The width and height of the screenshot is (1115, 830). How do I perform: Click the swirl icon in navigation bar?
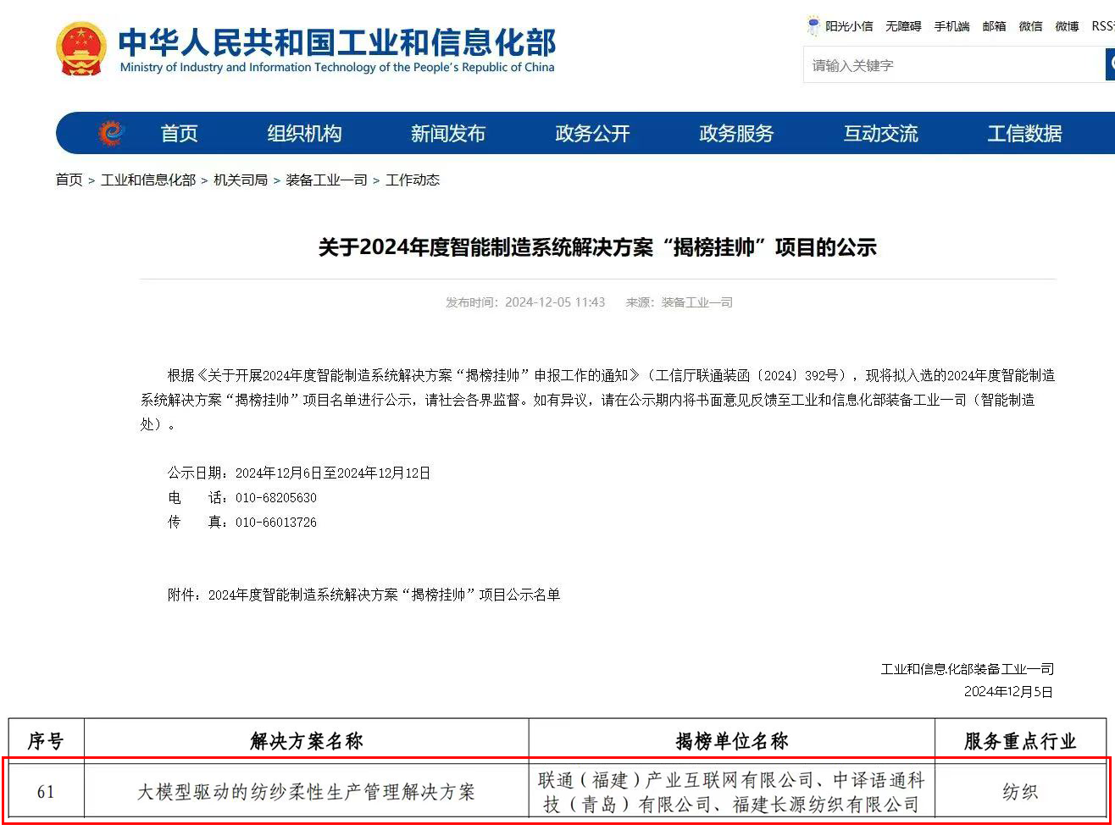pos(111,133)
